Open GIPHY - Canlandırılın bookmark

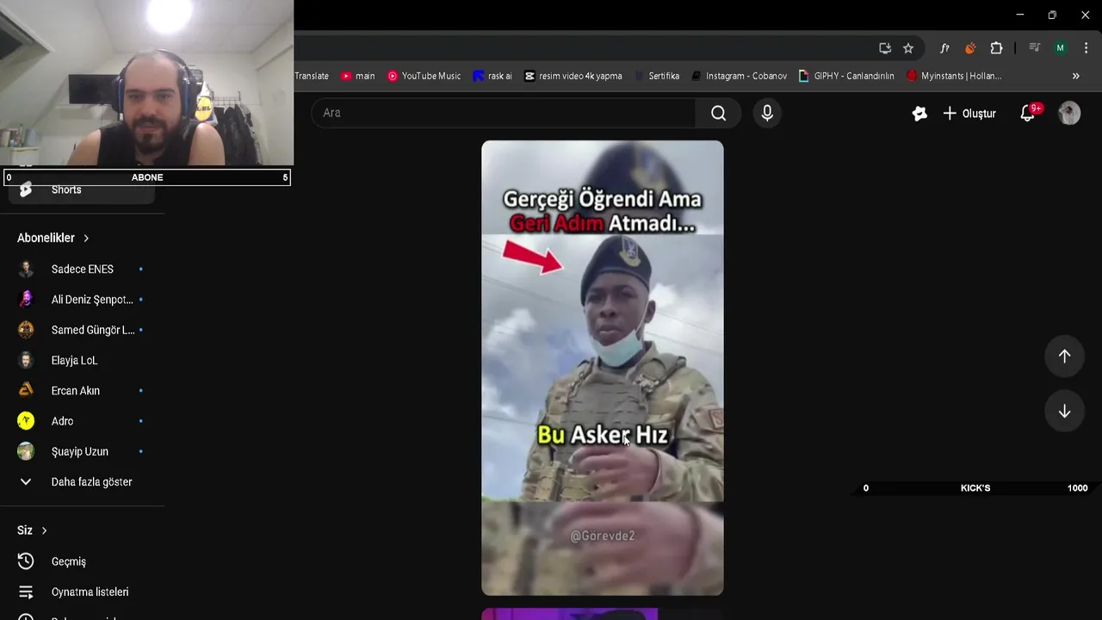(x=846, y=76)
